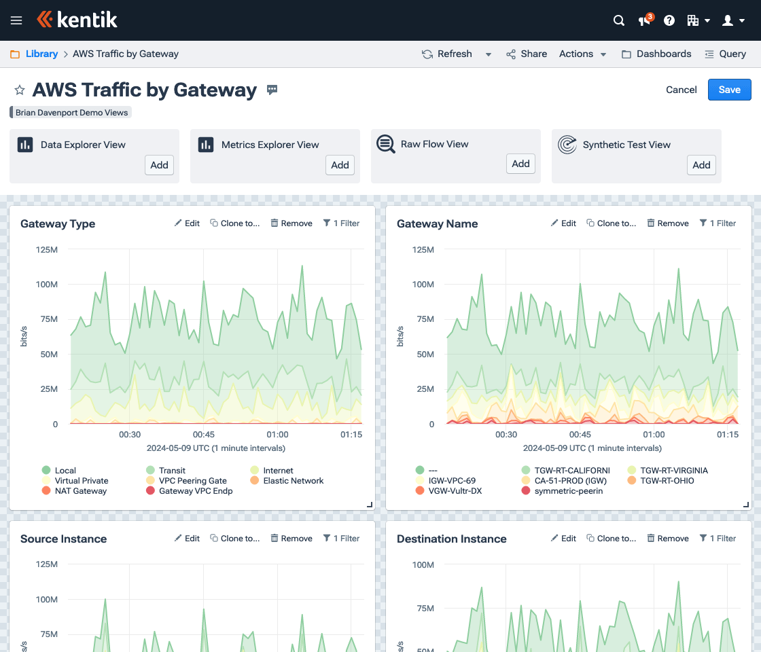Star the AWS Traffic by Gateway view
The height and width of the screenshot is (652, 761).
(19, 89)
